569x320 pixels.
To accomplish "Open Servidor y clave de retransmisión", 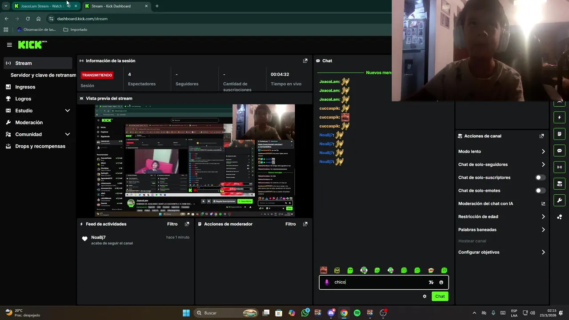I will coord(43,75).
